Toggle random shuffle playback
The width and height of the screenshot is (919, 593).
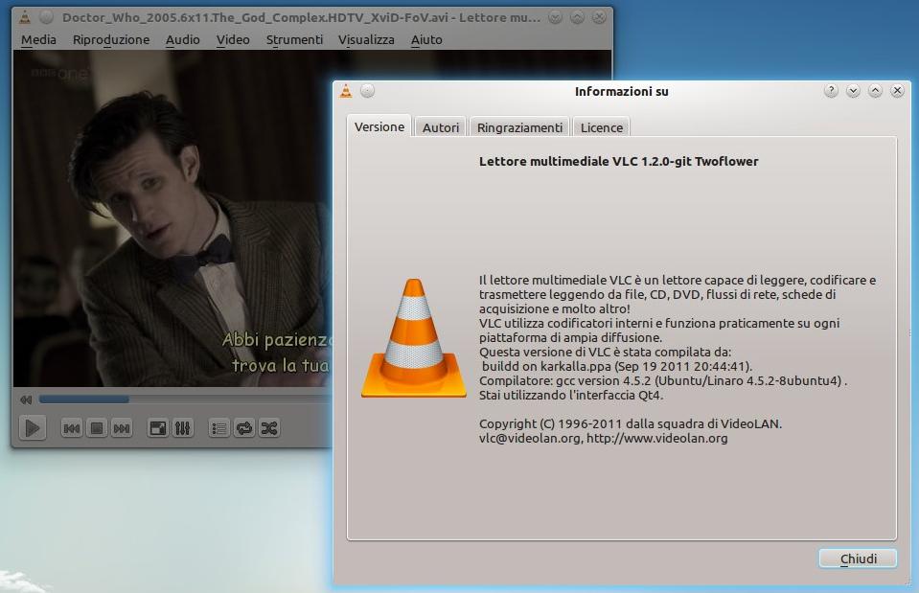pyautogui.click(x=269, y=428)
